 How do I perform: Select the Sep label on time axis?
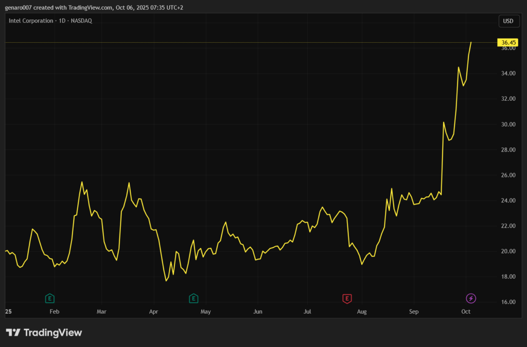[x=414, y=312]
